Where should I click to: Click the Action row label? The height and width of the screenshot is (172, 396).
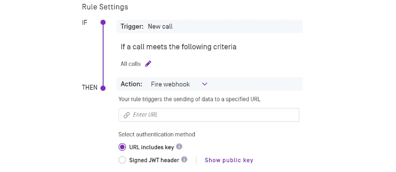point(131,84)
